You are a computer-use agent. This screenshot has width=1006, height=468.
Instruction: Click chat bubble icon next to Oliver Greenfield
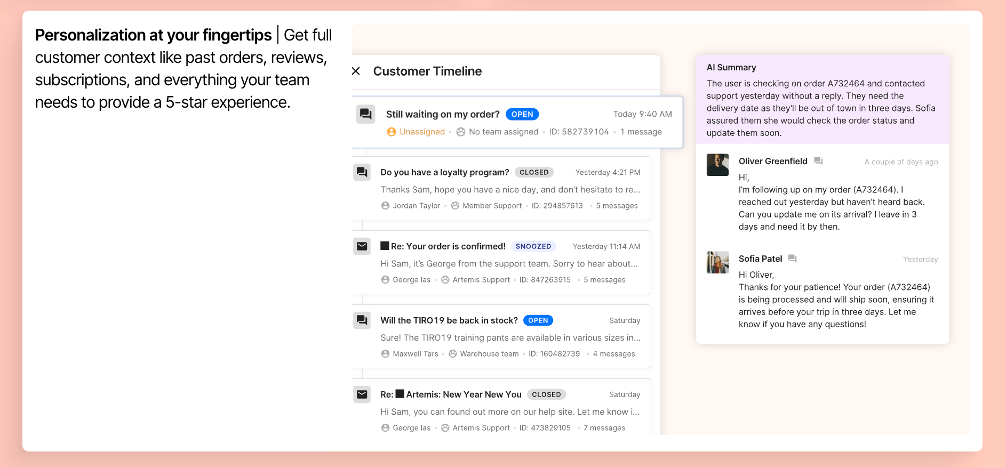(818, 161)
